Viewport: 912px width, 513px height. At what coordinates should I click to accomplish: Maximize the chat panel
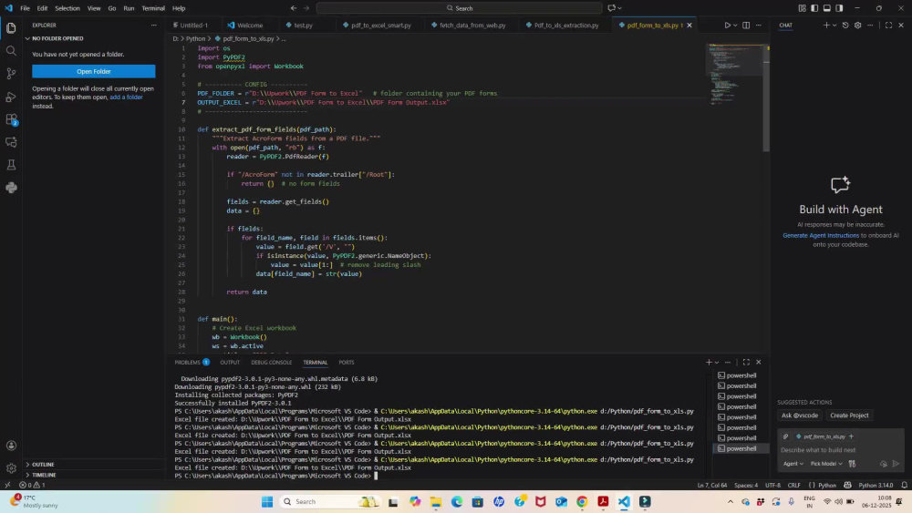(888, 25)
